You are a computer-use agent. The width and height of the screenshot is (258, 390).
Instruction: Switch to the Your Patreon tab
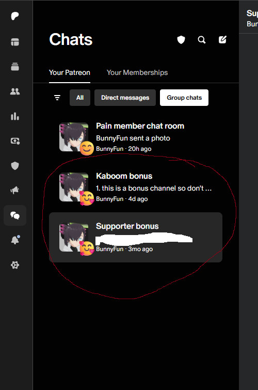pos(70,73)
